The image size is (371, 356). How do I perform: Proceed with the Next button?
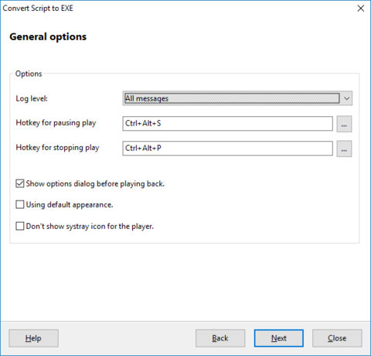coord(279,338)
